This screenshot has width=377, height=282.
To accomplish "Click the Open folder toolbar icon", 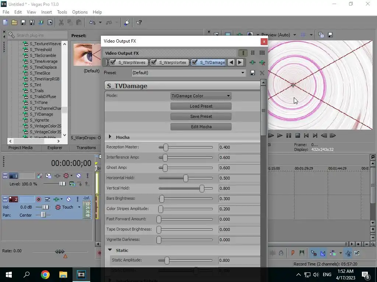I will point(14,22).
